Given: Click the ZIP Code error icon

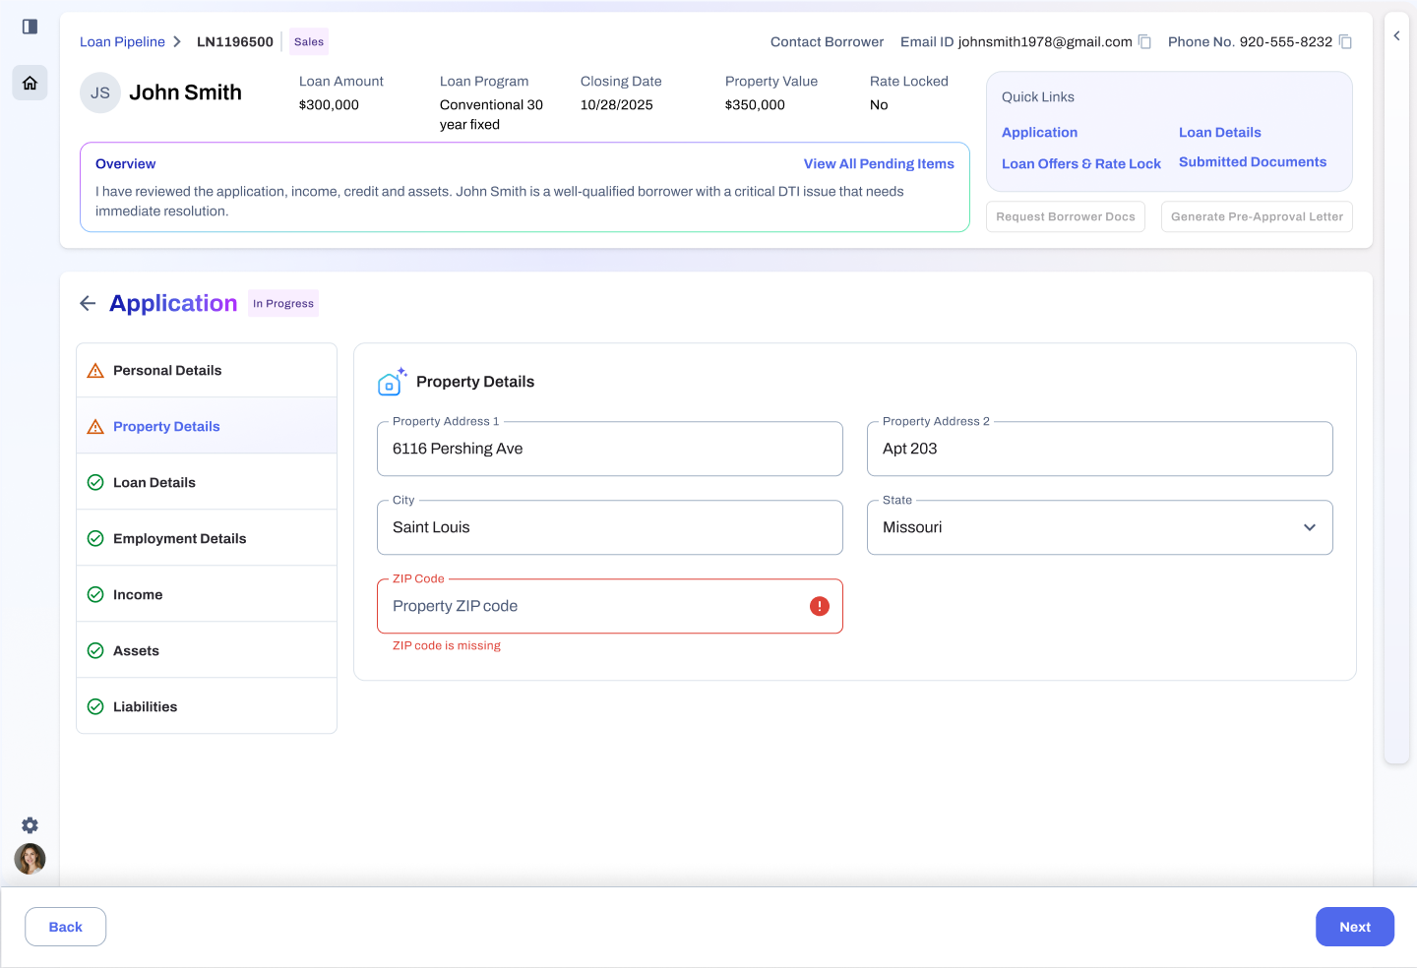Looking at the screenshot, I should click(x=820, y=606).
